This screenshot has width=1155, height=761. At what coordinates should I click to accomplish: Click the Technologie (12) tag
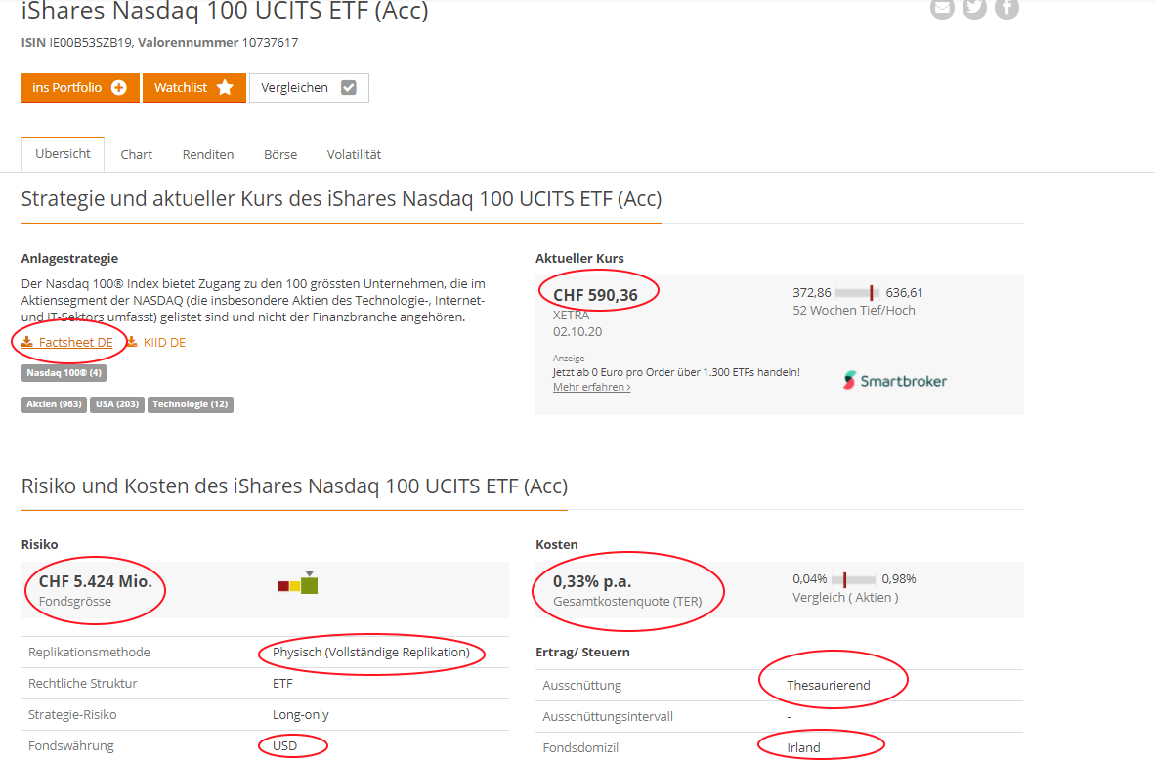point(191,404)
